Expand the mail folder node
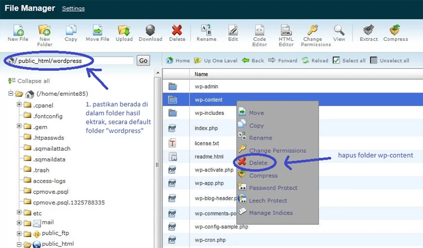Screen dimensions: 423x248 (x=19, y=223)
